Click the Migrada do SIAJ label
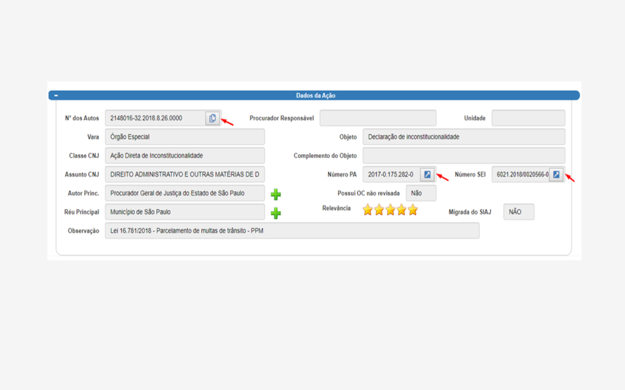This screenshot has width=625, height=390. pos(470,212)
